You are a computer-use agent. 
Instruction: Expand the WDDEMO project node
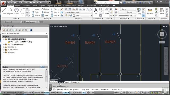[4, 53]
